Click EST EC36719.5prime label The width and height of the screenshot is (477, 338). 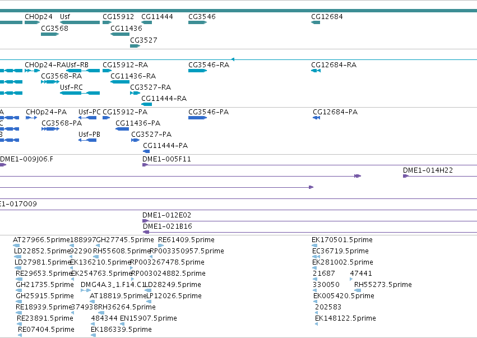pos(340,251)
